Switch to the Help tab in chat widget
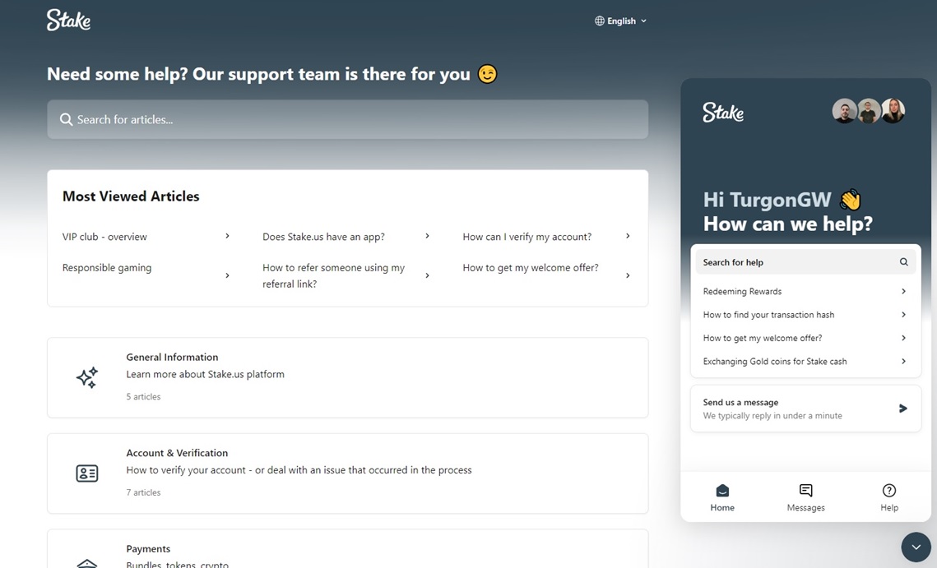Viewport: 937px width, 568px height. (x=889, y=497)
